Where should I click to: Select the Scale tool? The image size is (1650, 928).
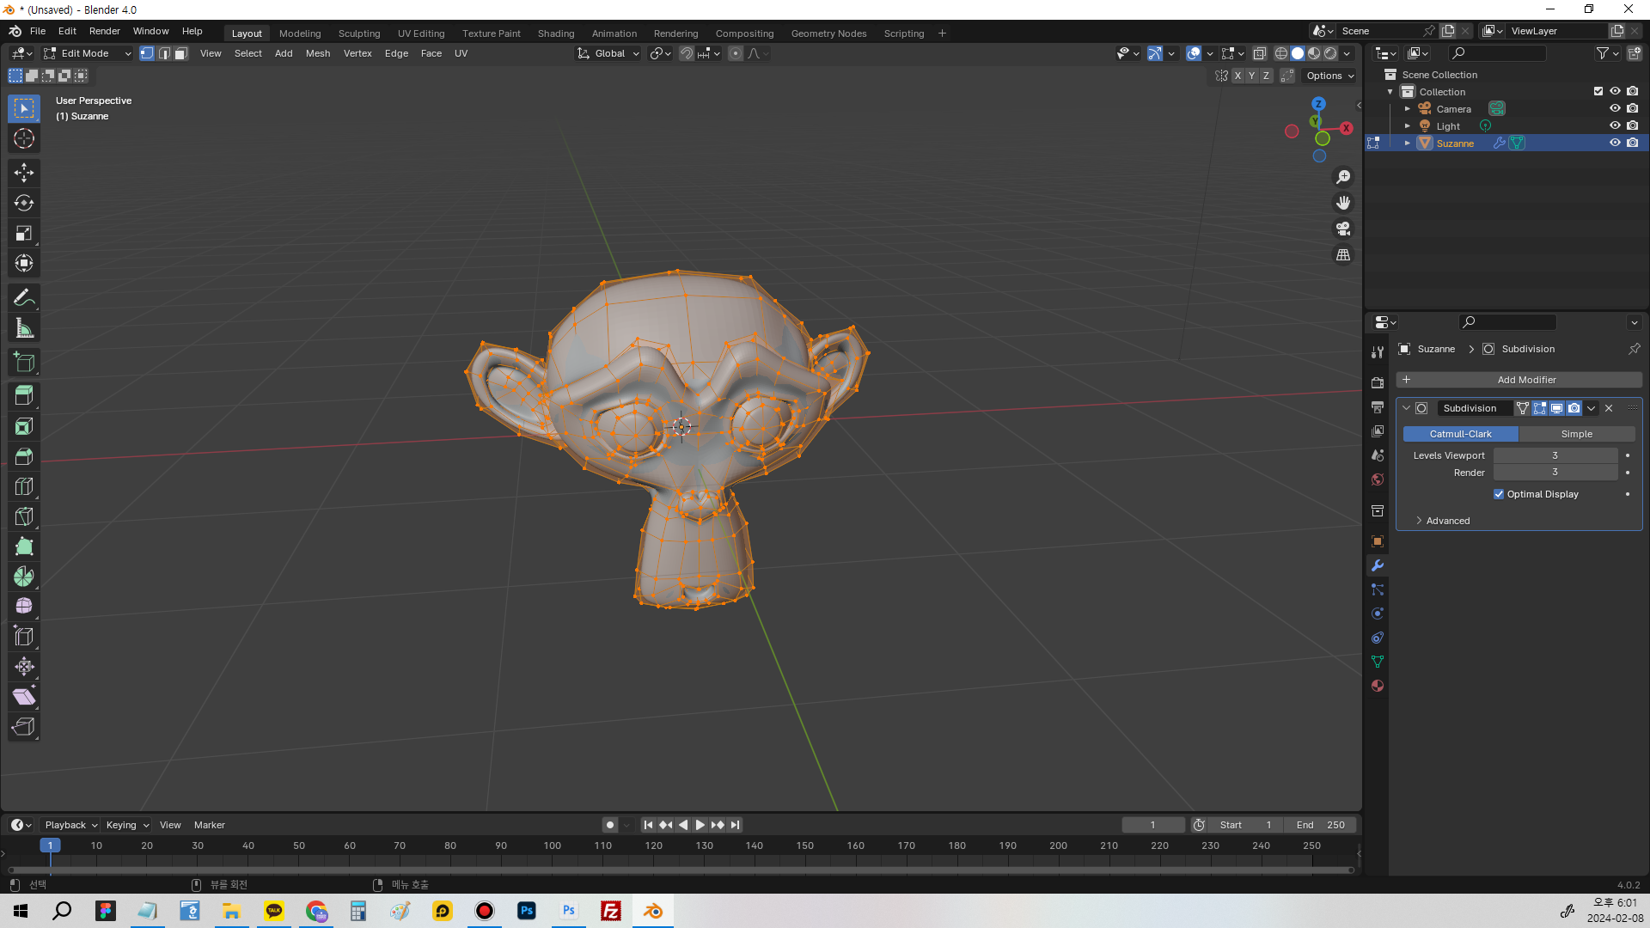point(24,233)
